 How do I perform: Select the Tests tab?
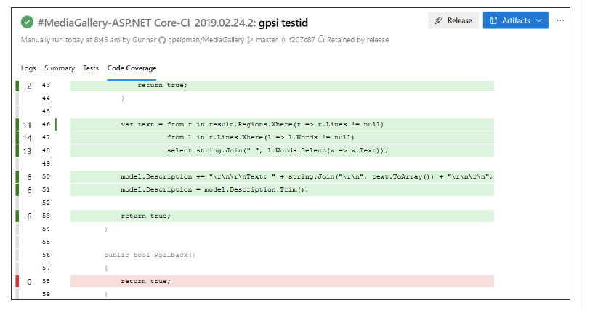coord(91,68)
